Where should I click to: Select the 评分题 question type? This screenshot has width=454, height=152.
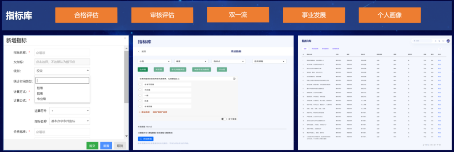click(x=222, y=70)
